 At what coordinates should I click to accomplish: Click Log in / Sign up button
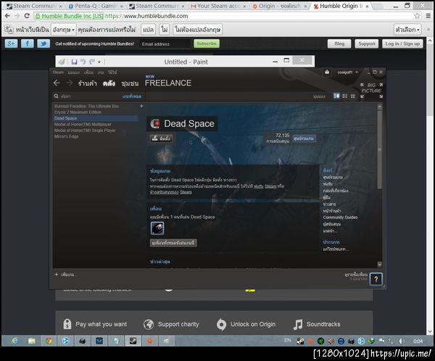[402, 43]
